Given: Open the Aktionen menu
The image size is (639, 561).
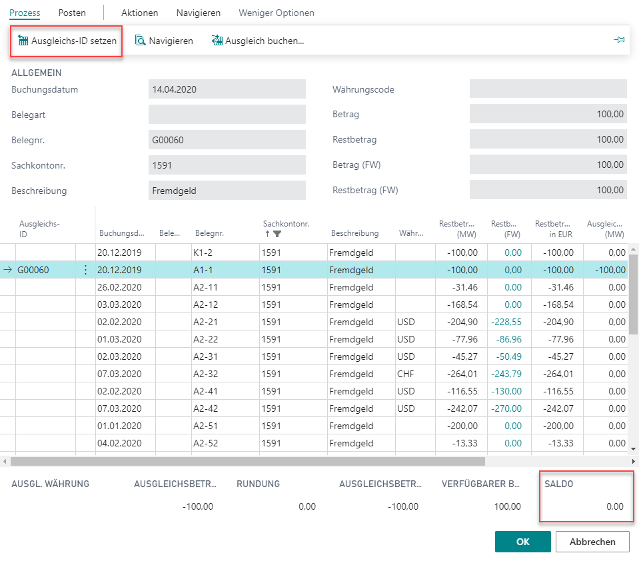Looking at the screenshot, I should (139, 13).
